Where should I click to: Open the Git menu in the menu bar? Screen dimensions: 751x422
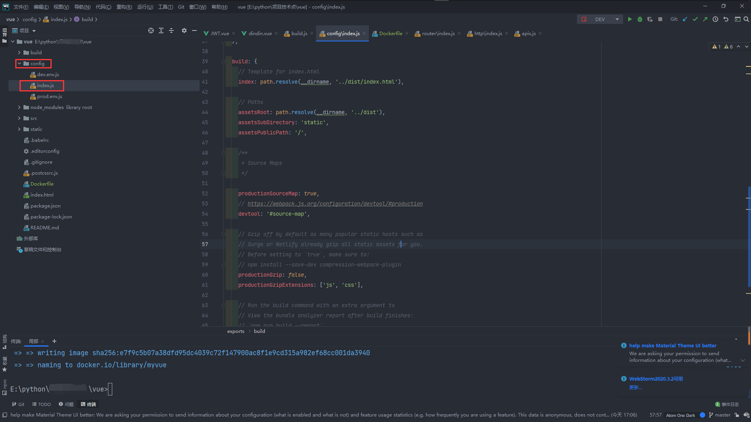point(181,7)
